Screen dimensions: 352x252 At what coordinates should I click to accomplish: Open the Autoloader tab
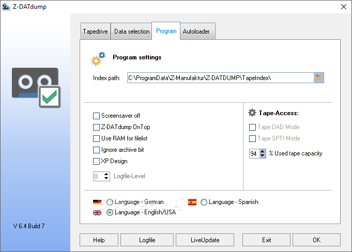[196, 31]
